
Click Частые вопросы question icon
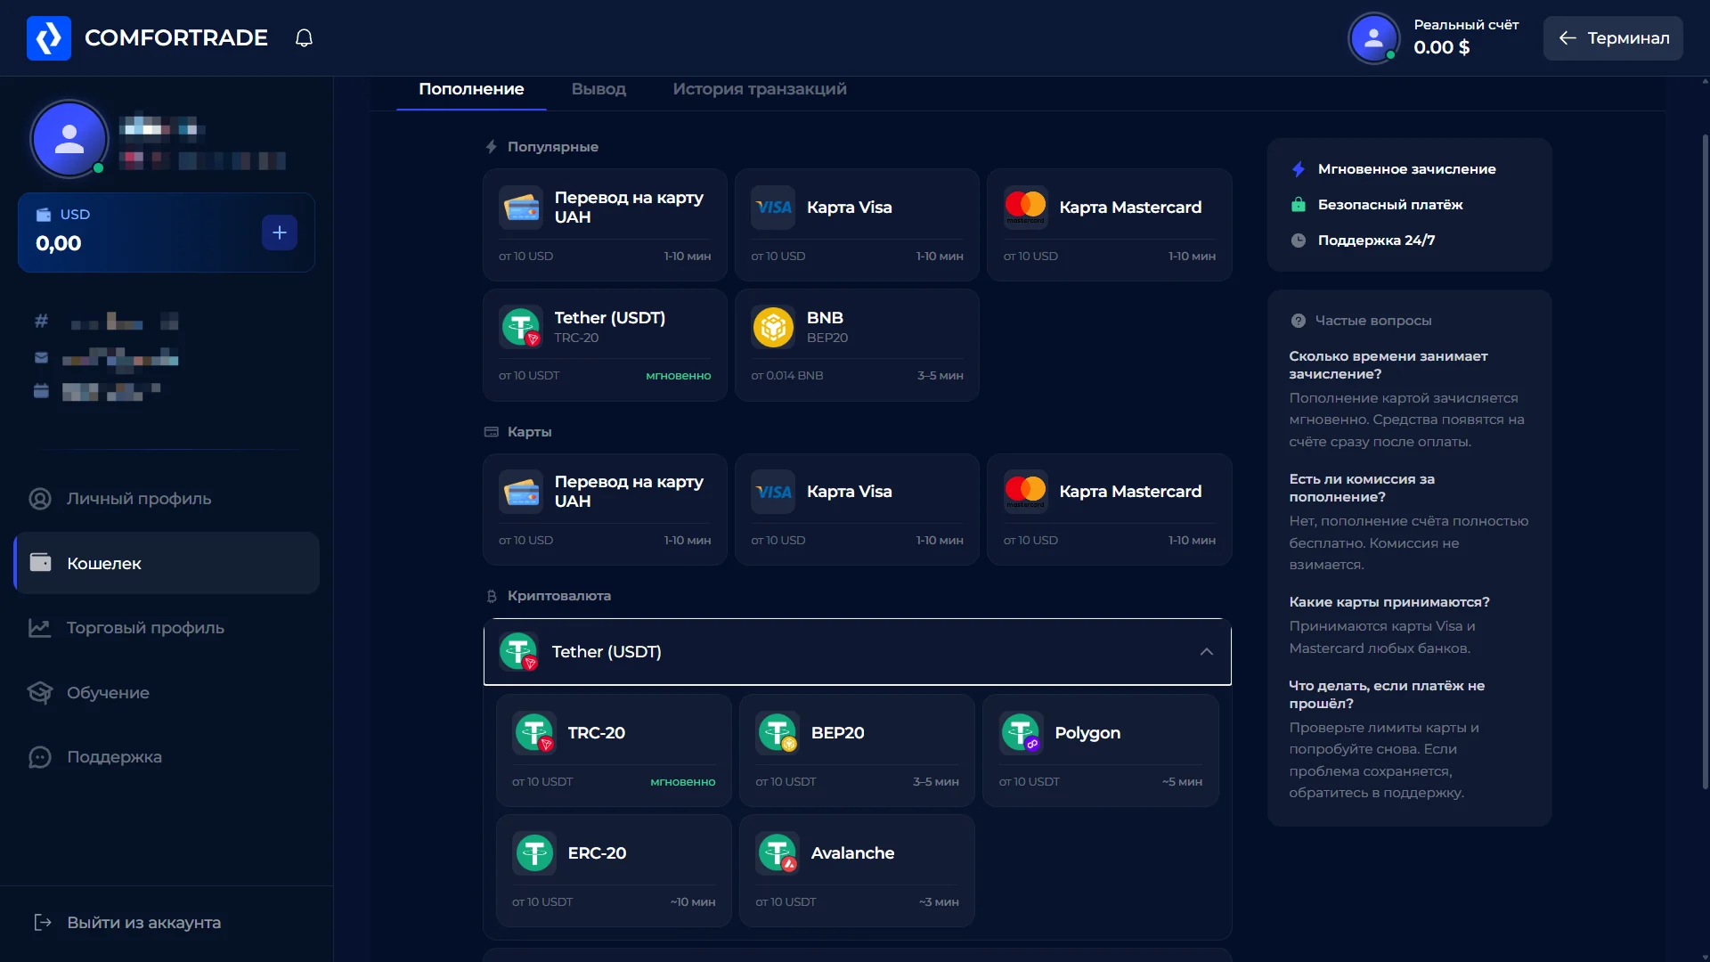[x=1299, y=321]
